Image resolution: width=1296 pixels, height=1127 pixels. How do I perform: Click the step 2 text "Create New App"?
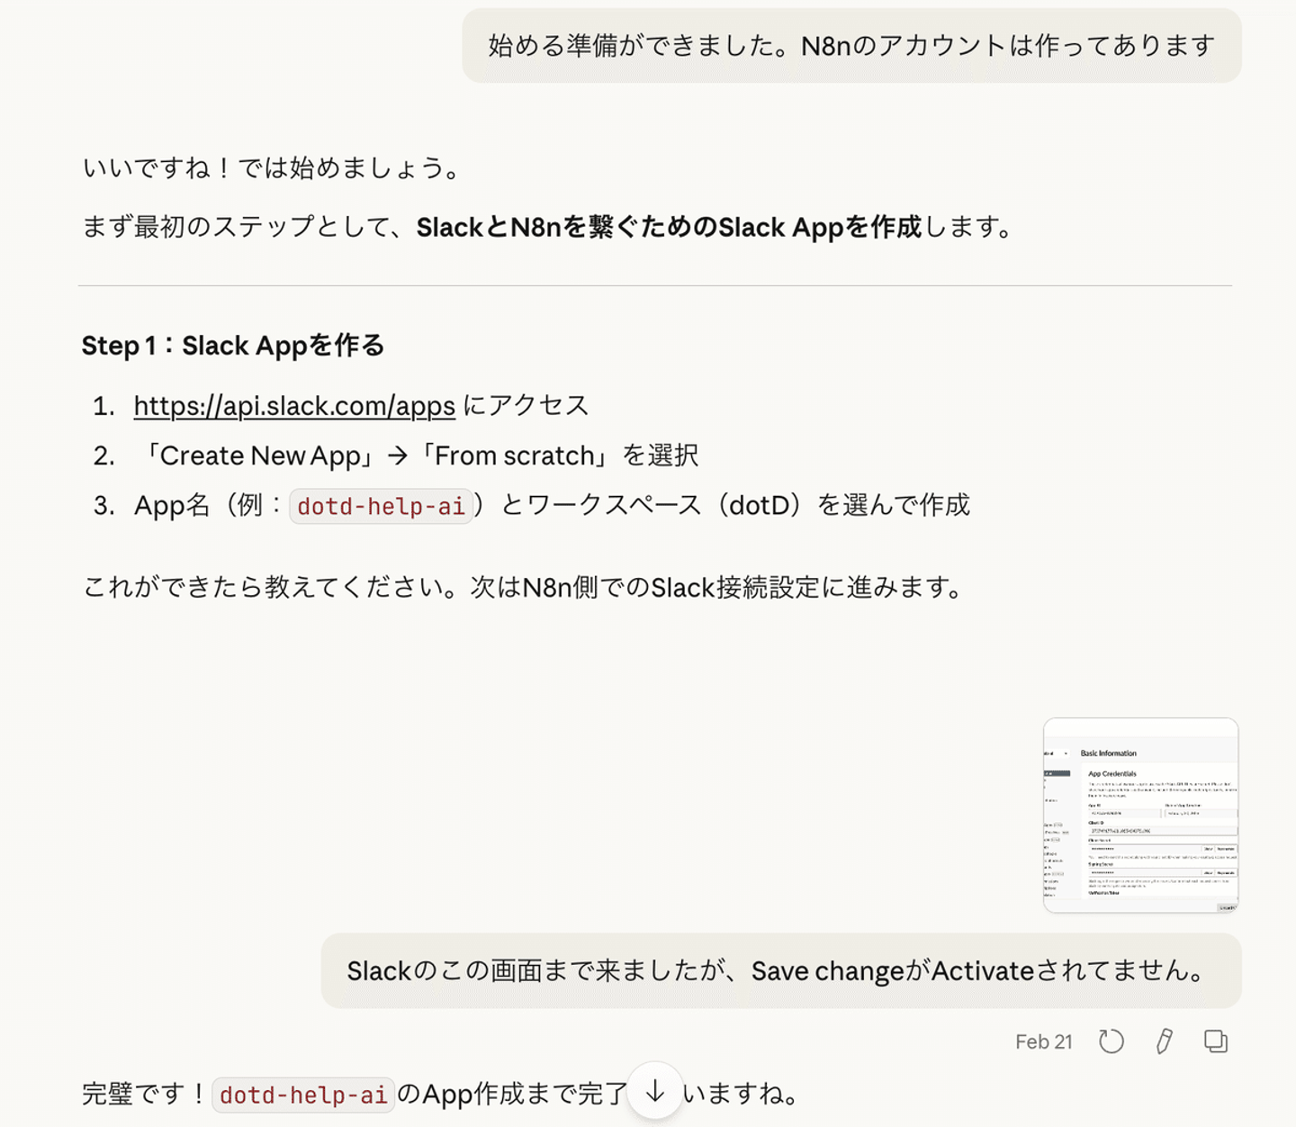pos(260,455)
